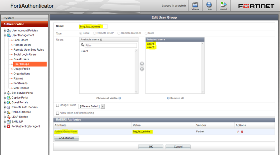This screenshot has width=280, height=155.
Task: Click the SAML IdP icon
Action: 9,122
